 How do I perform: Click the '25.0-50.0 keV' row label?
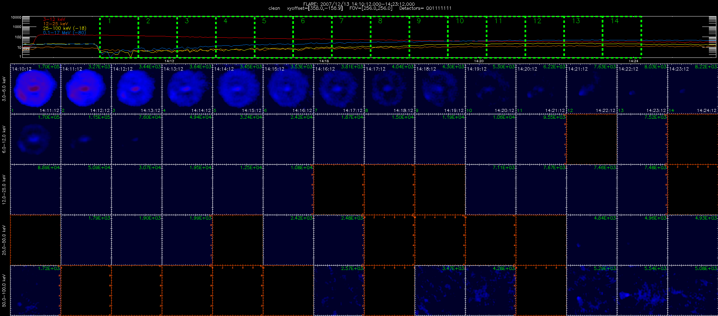(x=4, y=240)
